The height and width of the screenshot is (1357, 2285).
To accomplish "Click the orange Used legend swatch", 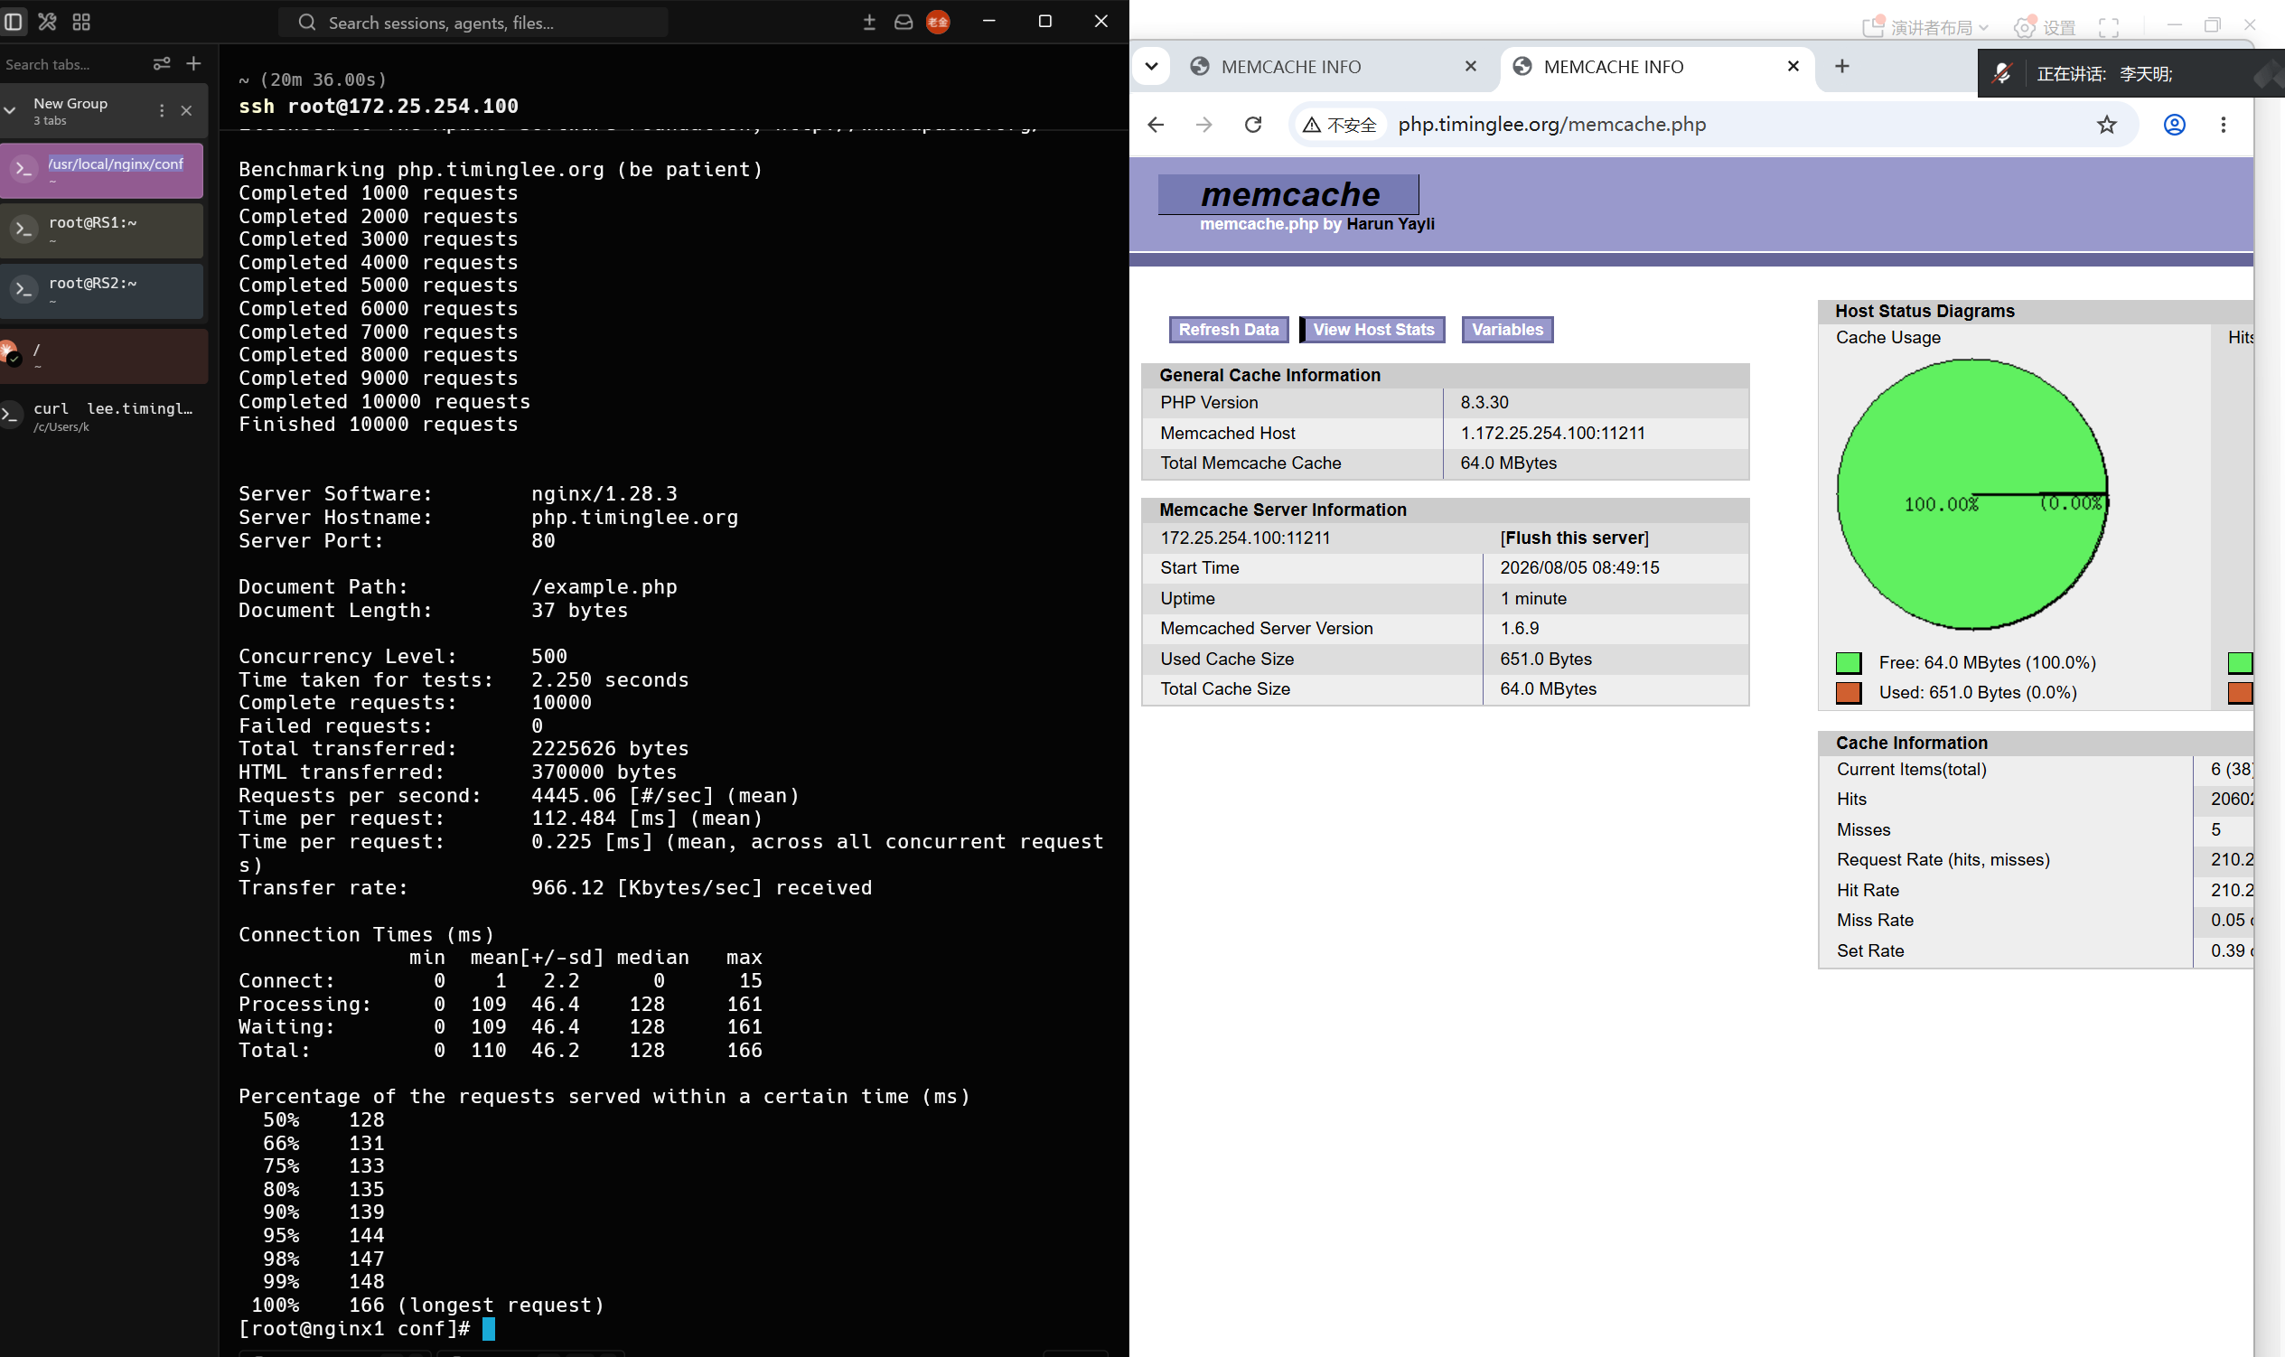I will (x=1848, y=693).
